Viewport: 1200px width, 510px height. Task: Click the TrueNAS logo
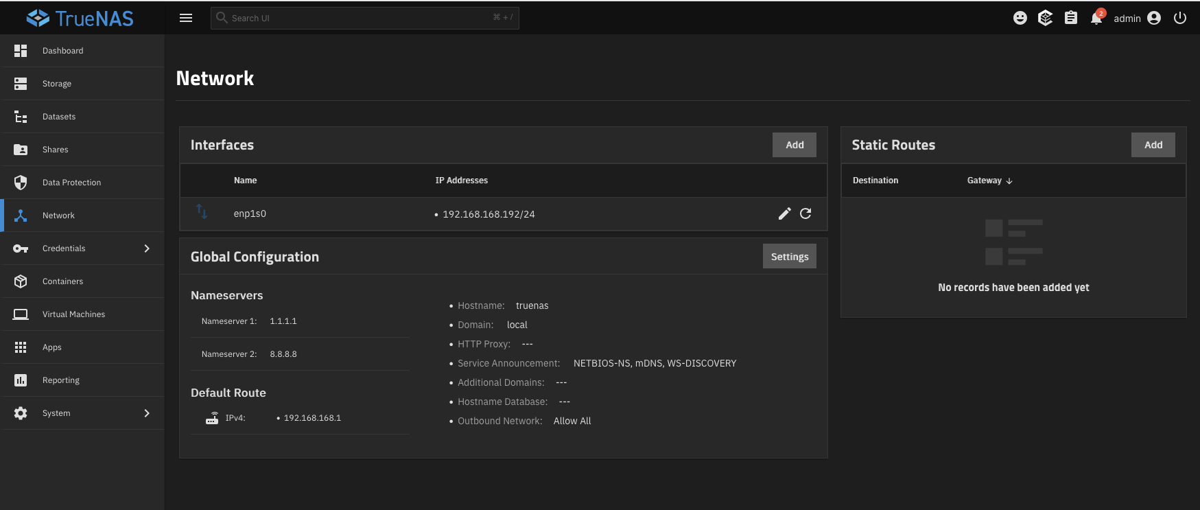pos(80,18)
